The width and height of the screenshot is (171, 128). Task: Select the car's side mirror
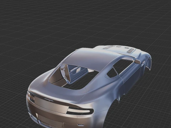point(138,62)
